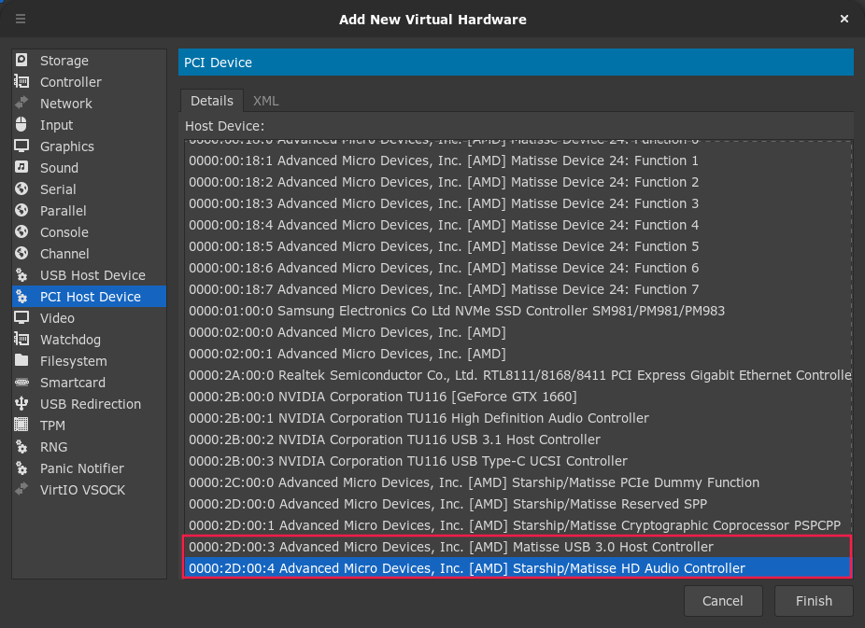
Task: Click the Finish button
Action: (x=814, y=601)
